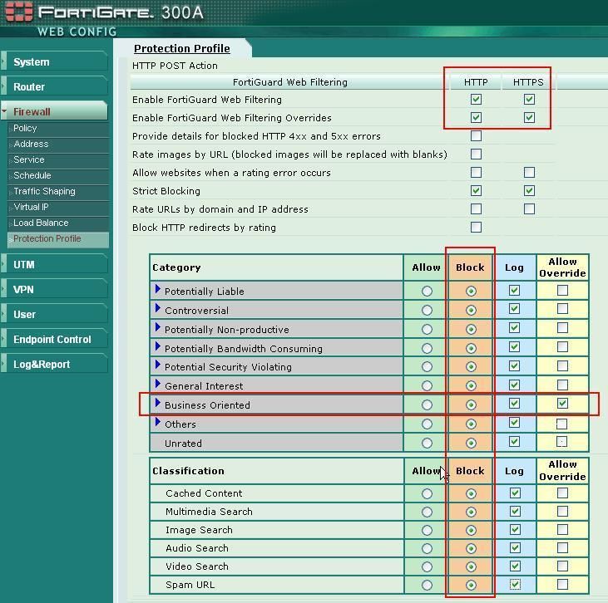Open the Traffic Shaping submenu item

pyautogui.click(x=58, y=191)
